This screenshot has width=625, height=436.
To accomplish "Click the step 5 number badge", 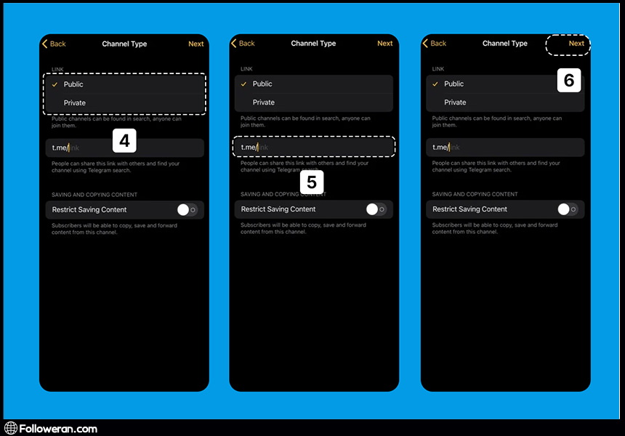I will point(312,182).
